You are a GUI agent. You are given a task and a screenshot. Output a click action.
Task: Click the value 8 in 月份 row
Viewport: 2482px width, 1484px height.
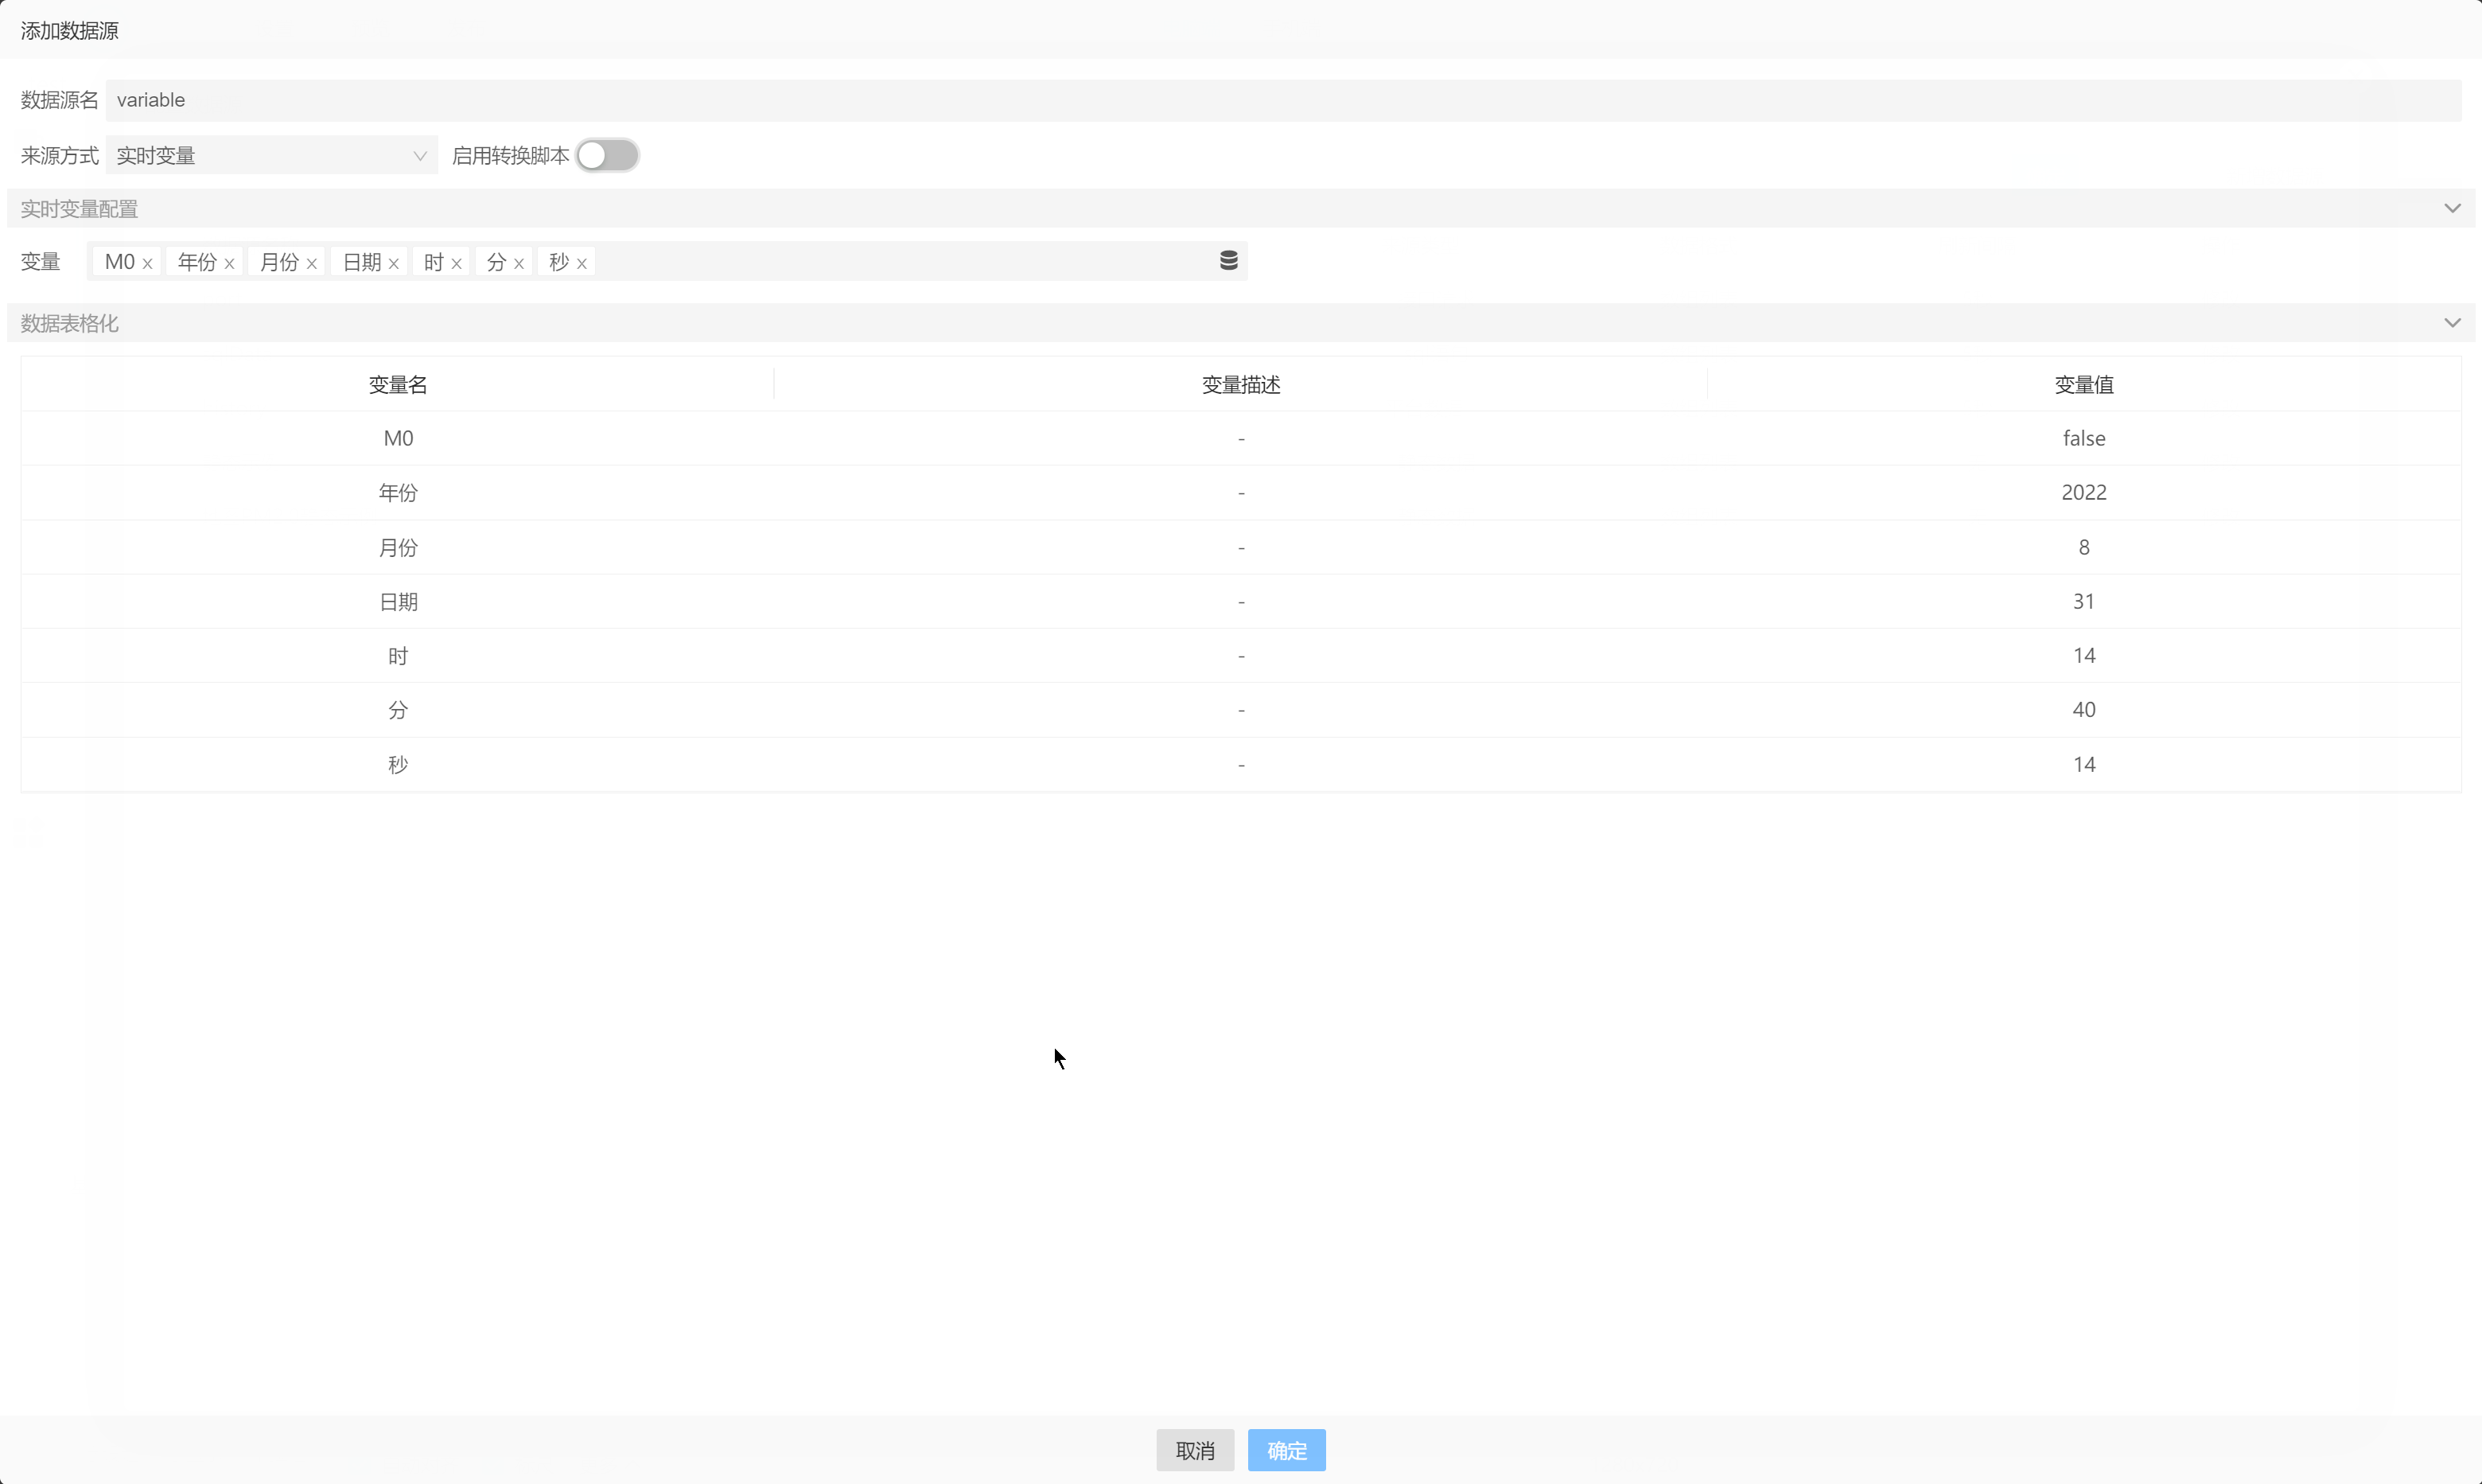coord(2083,547)
